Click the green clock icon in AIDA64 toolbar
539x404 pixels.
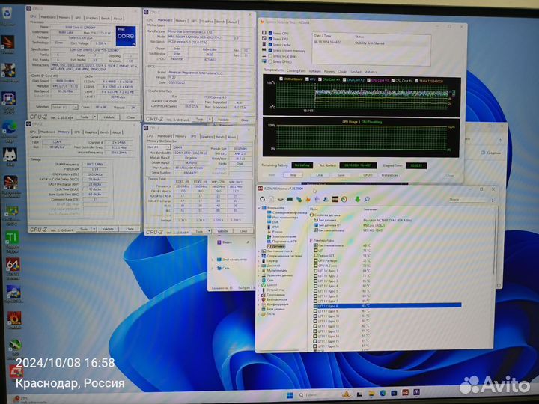(x=344, y=199)
